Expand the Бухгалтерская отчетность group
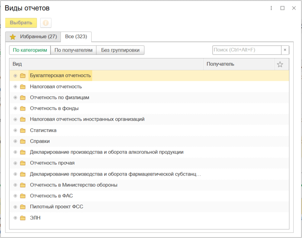The width and height of the screenshot is (302, 238). 15,76
